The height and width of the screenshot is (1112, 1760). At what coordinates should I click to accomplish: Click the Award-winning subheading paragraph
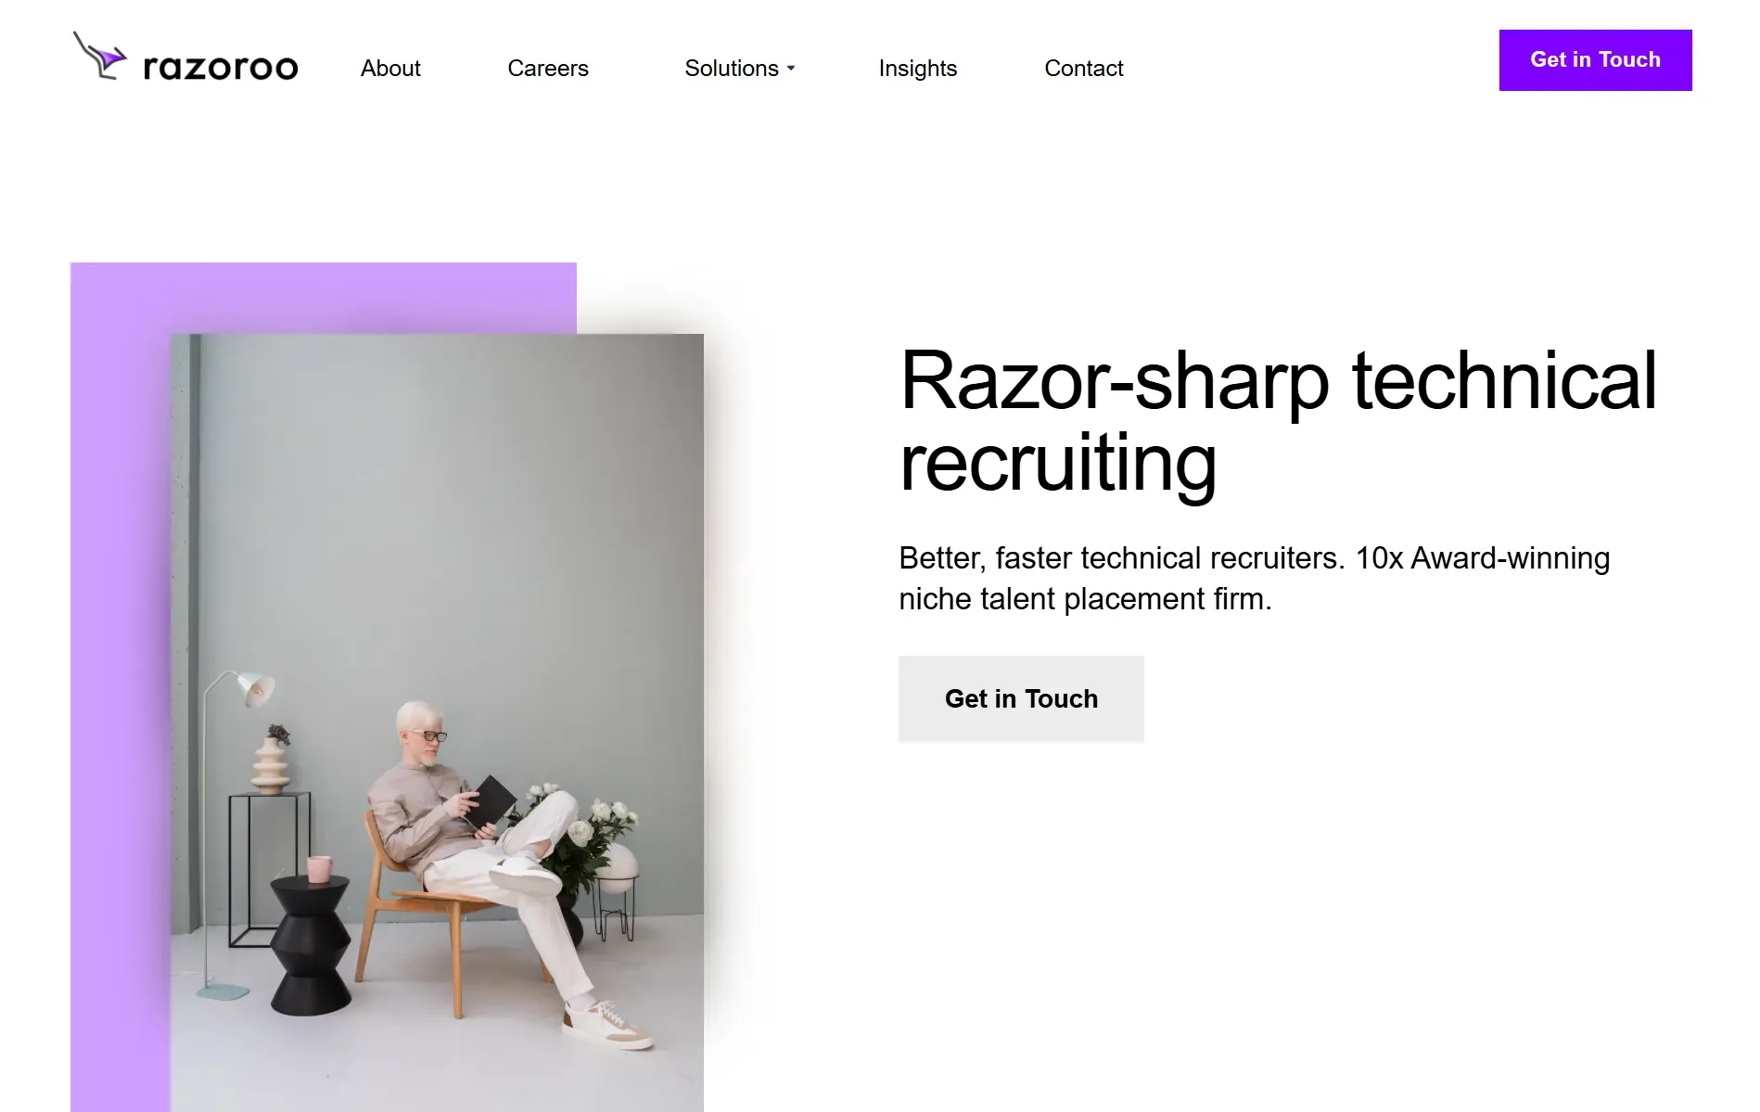click(1255, 579)
